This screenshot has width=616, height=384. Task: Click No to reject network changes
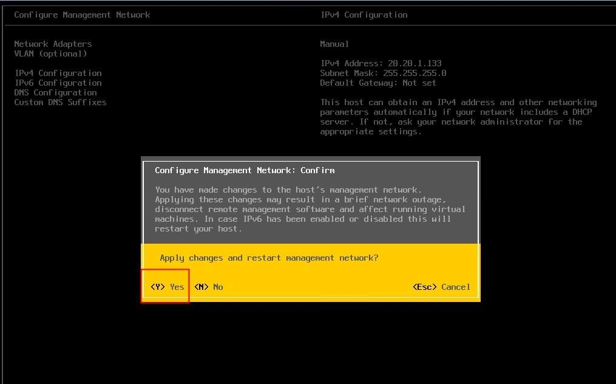209,286
